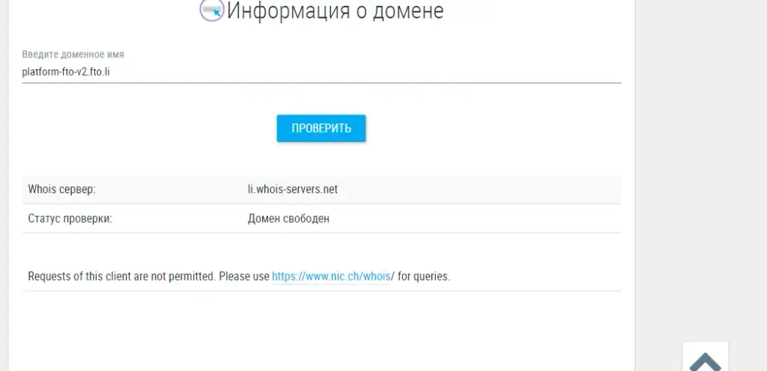Click the domain info header icon

point(212,10)
